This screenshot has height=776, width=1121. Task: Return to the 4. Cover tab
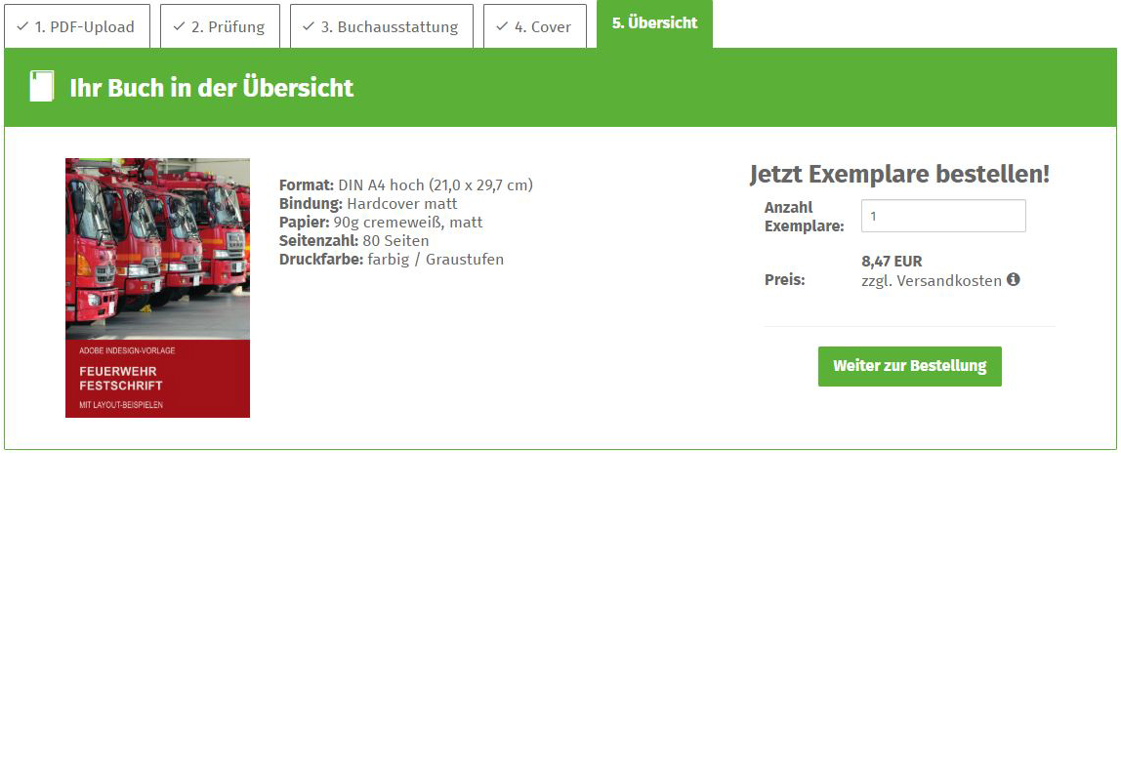535,26
